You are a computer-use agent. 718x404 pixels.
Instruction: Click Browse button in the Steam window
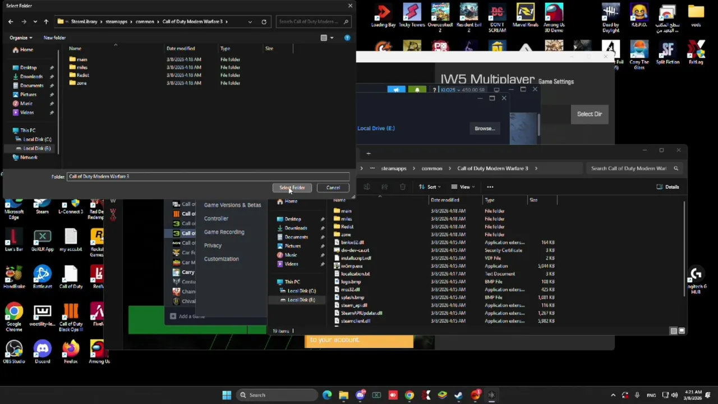(x=485, y=128)
